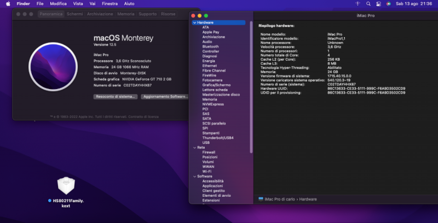Select Firewall under Rete
Screen dimensions: 438x223
[209, 152]
